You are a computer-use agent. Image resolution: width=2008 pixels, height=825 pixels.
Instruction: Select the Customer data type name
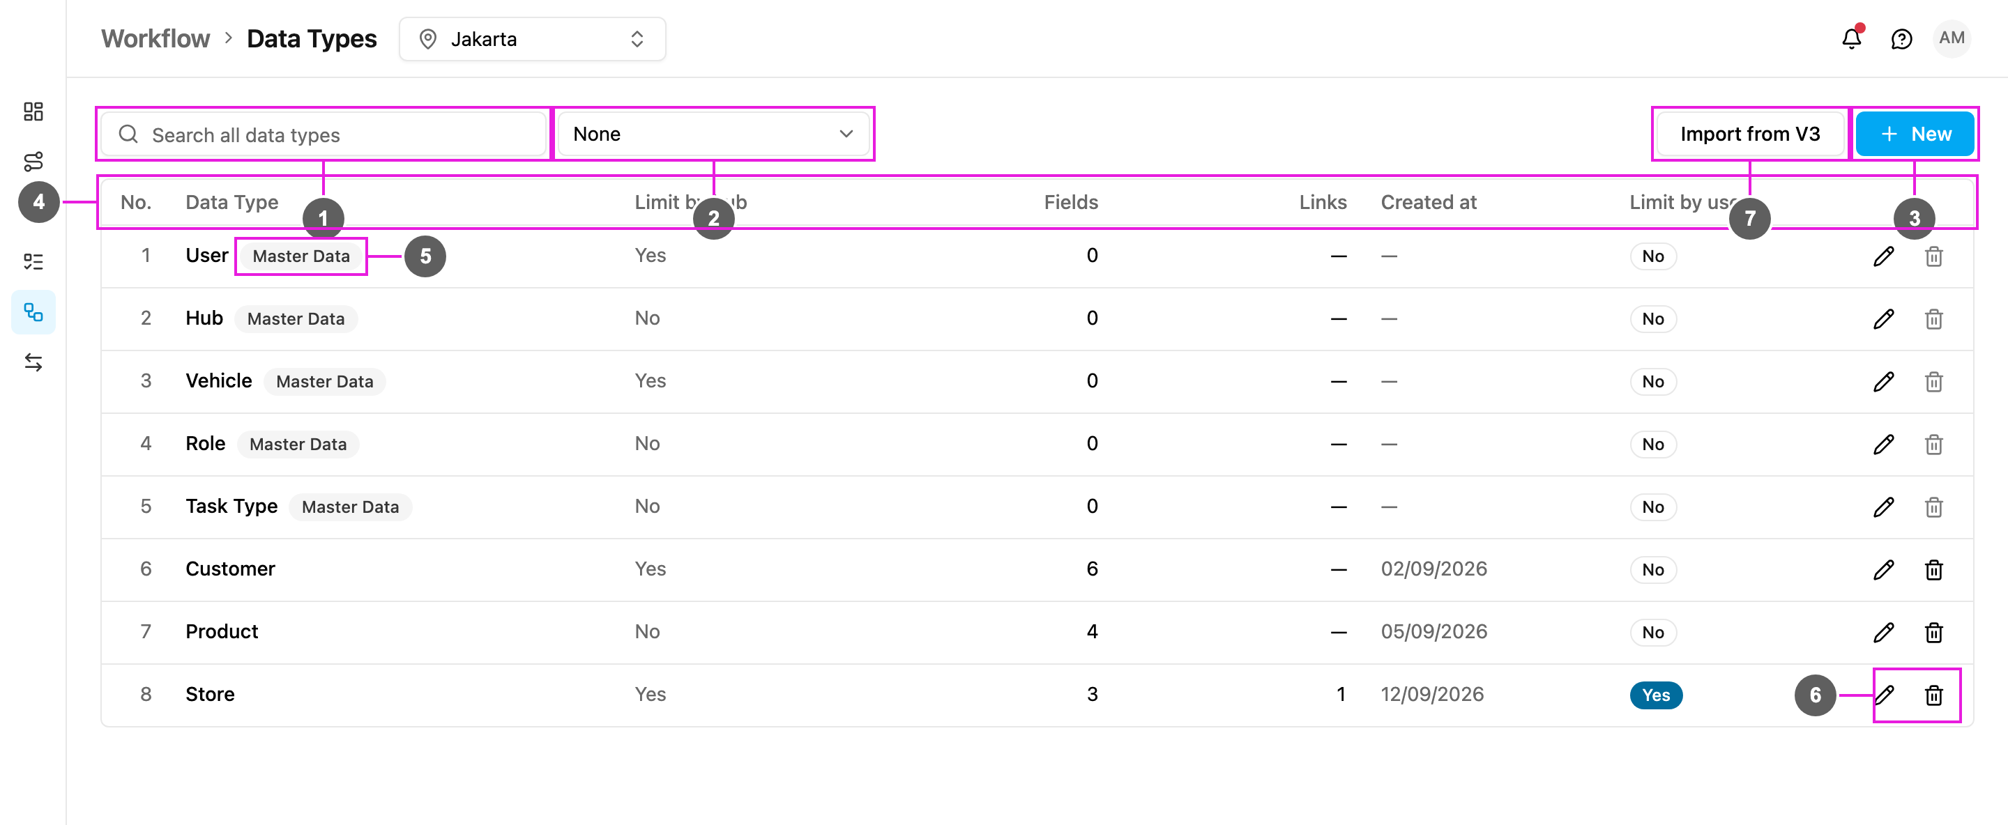tap(230, 569)
